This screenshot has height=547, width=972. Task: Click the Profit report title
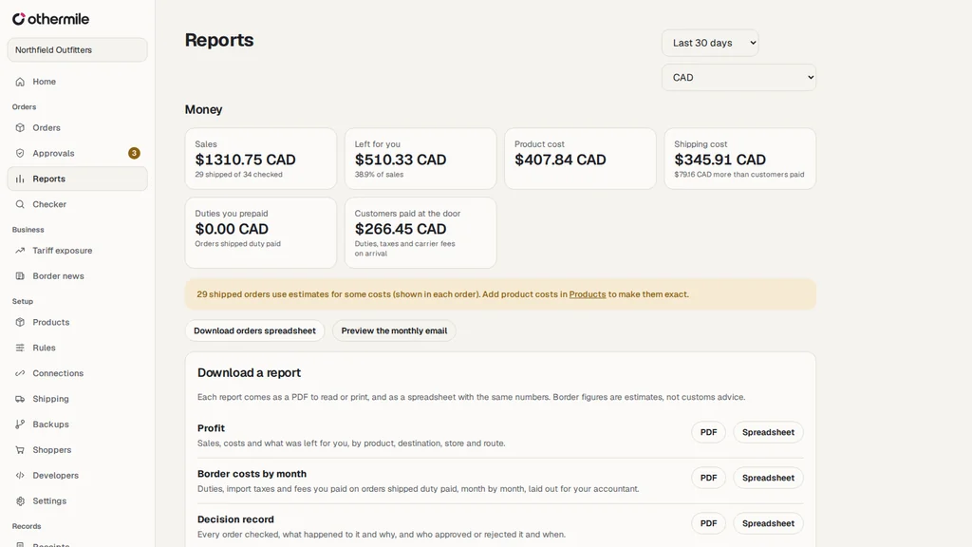coord(211,428)
